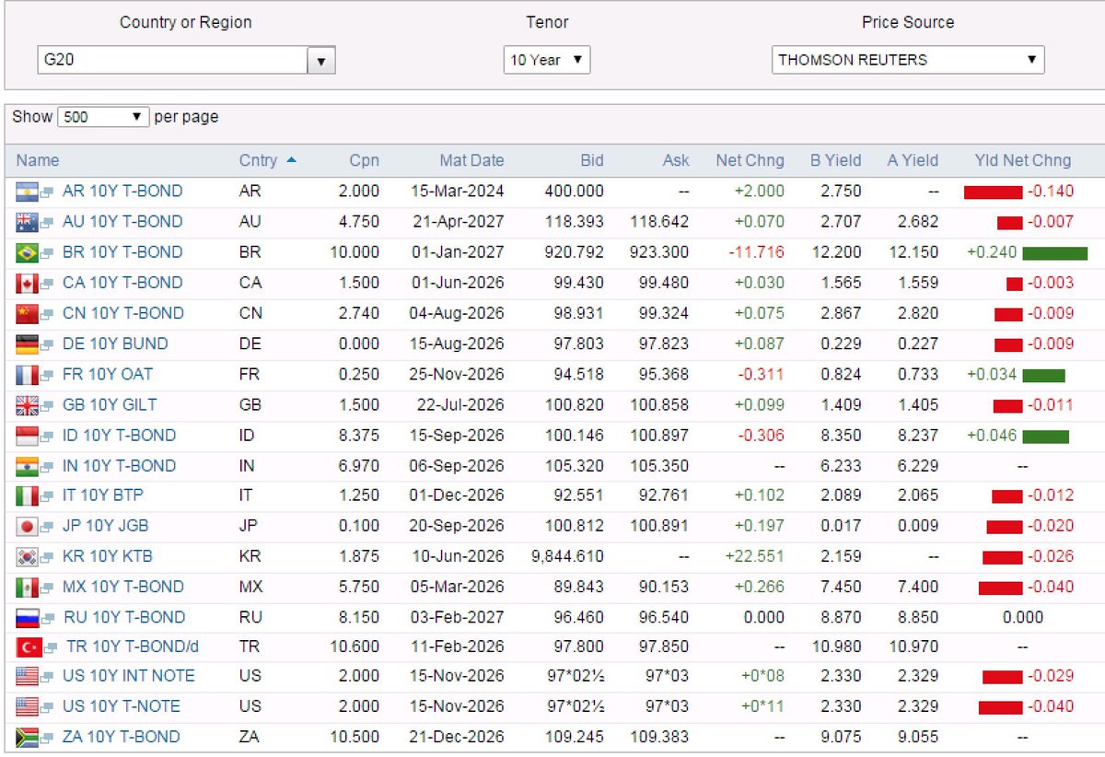Open the Show 500 per page dropdown
The height and width of the screenshot is (757, 1105).
tap(102, 117)
